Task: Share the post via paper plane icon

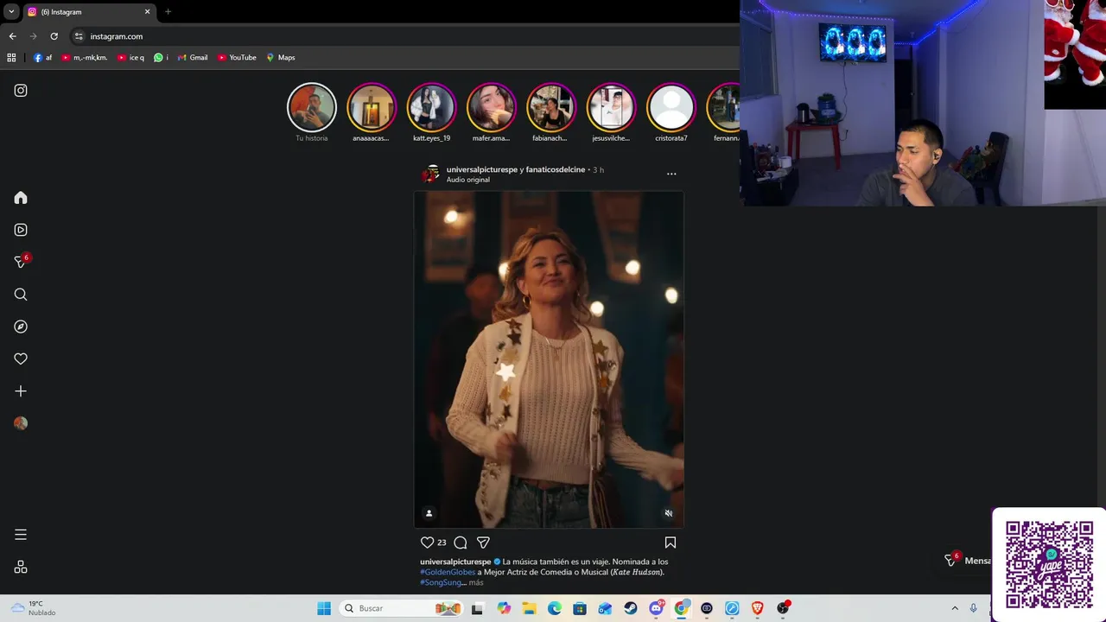Action: click(483, 543)
